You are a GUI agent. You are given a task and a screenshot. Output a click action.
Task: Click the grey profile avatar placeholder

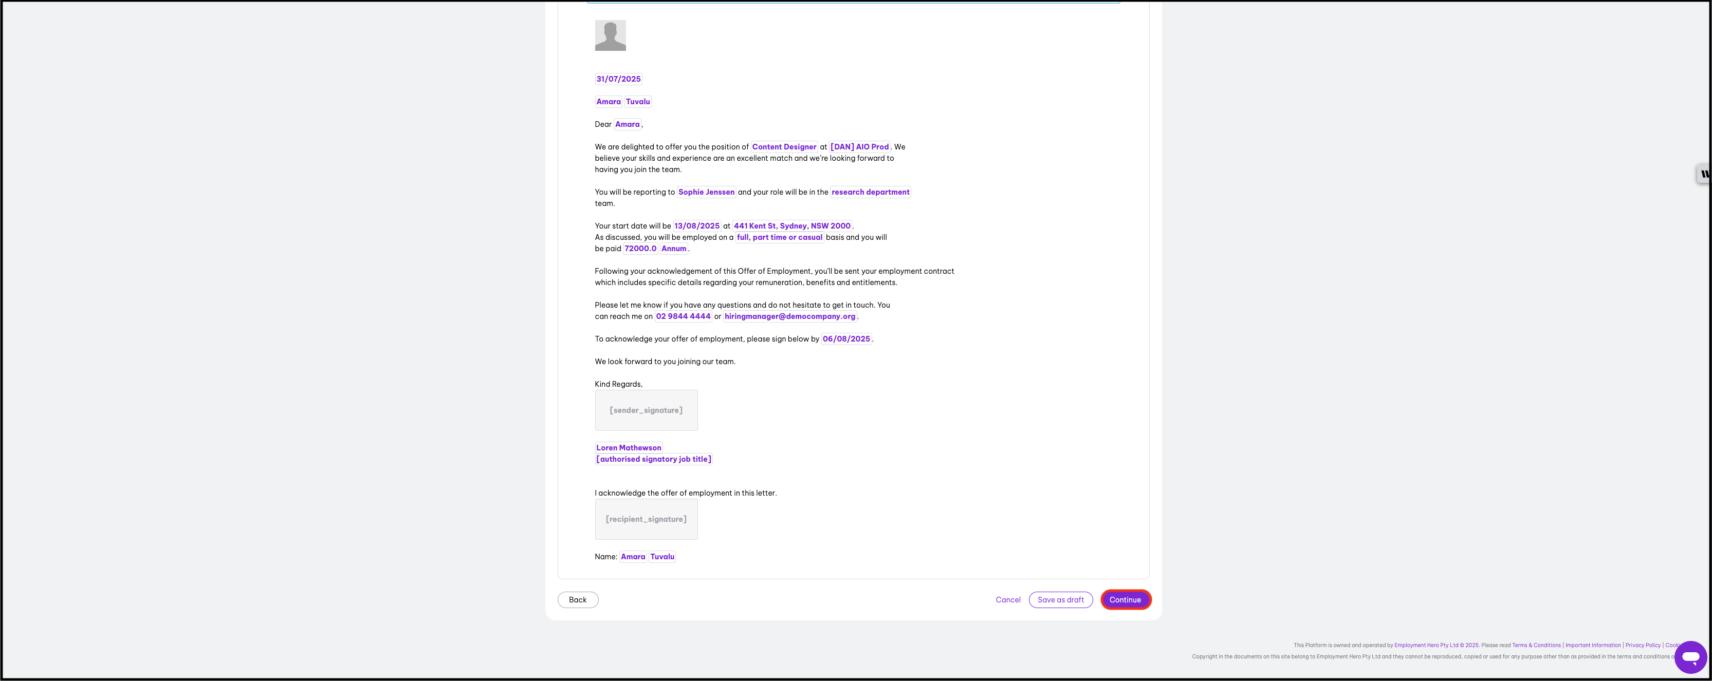tap(610, 35)
